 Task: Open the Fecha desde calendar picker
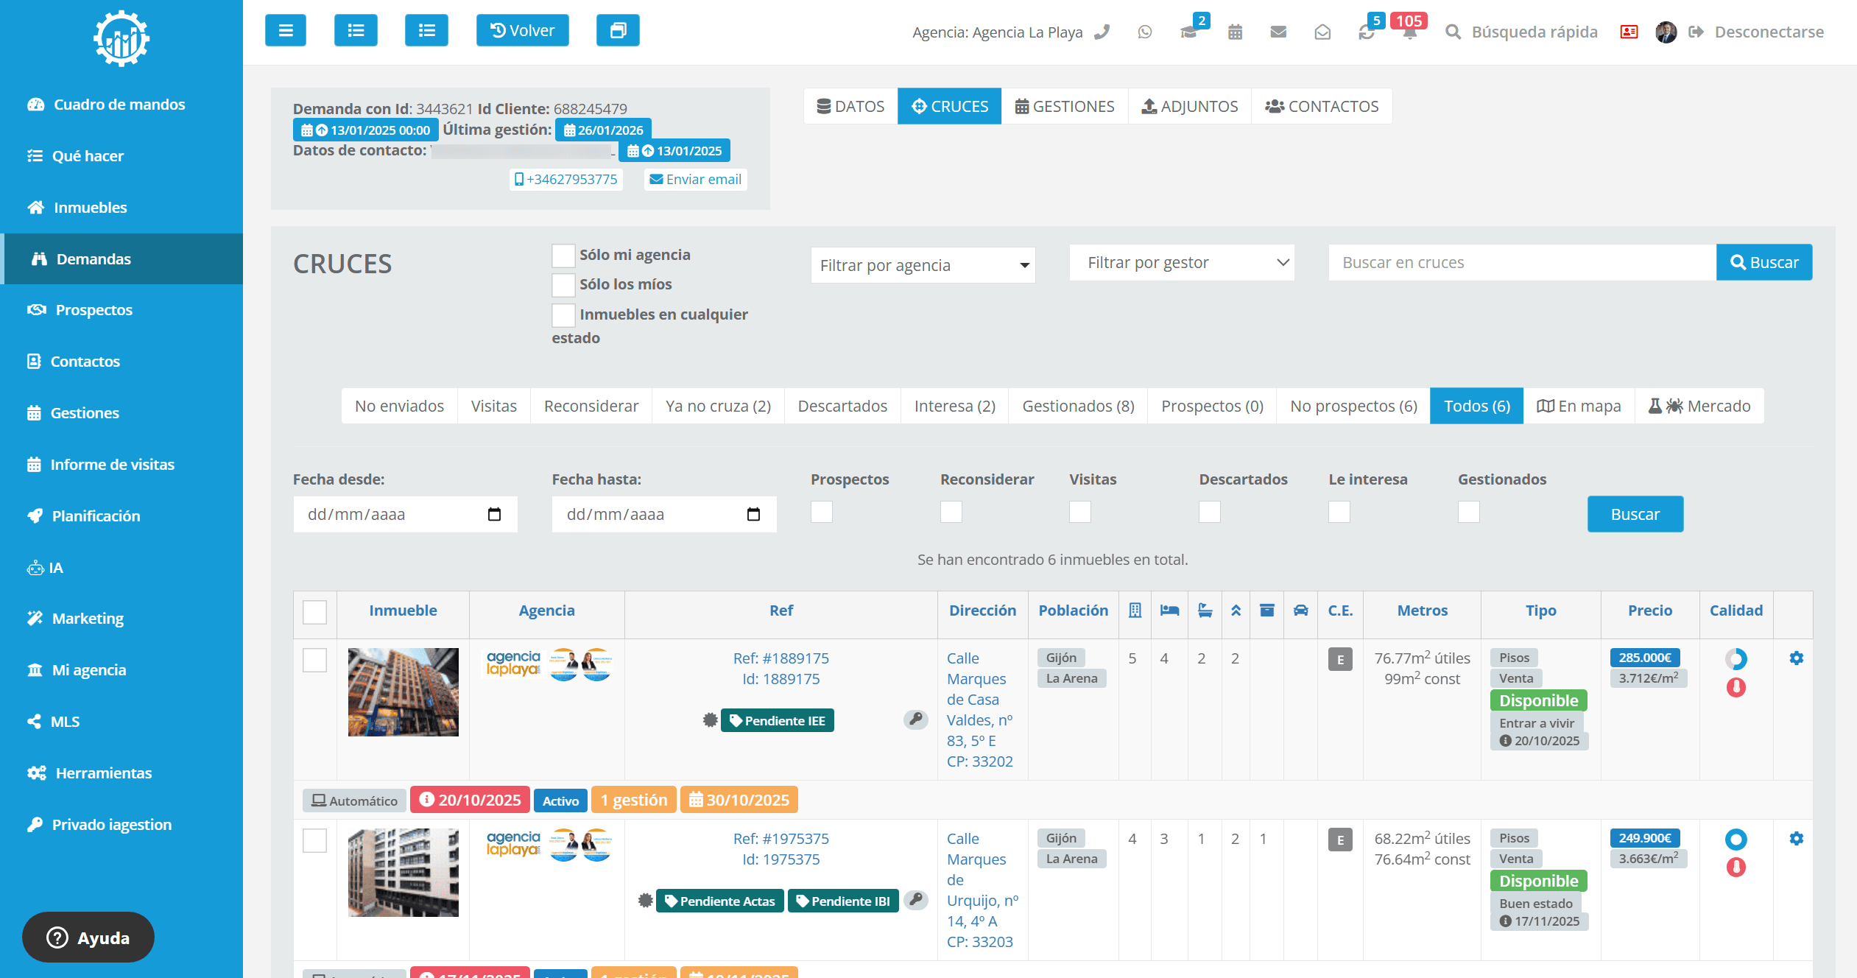coord(494,514)
